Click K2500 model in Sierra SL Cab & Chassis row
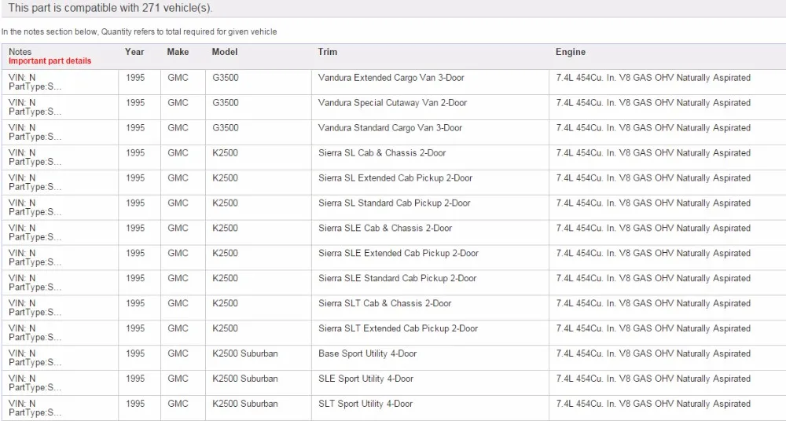The image size is (786, 421). (225, 153)
